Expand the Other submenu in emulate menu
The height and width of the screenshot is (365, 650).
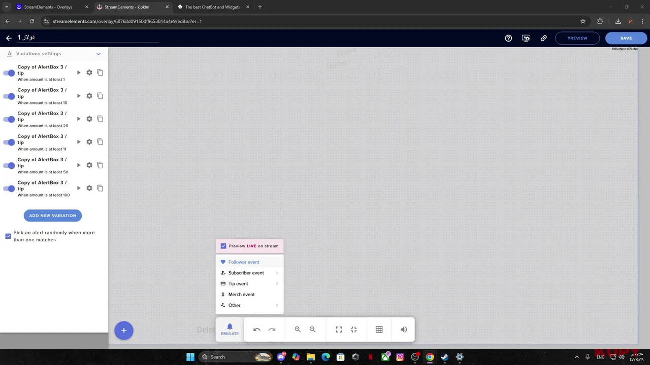point(249,305)
